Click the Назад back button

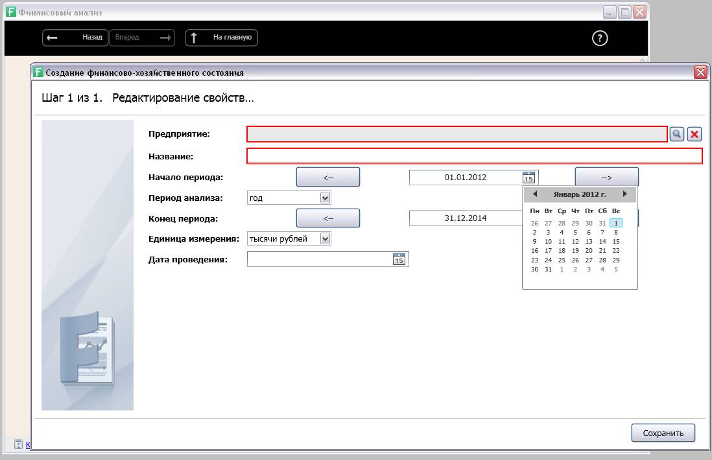(x=75, y=38)
